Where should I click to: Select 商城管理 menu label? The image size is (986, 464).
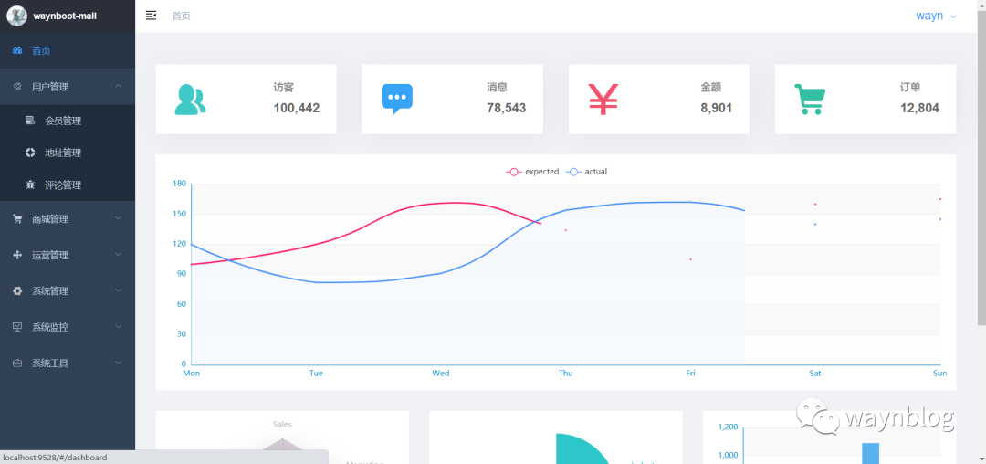pos(50,219)
